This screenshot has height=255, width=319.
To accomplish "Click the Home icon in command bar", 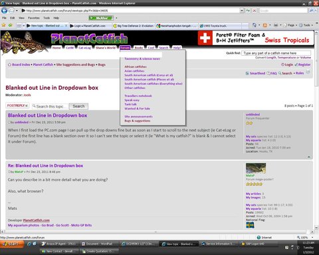I will (x=255, y=25).
